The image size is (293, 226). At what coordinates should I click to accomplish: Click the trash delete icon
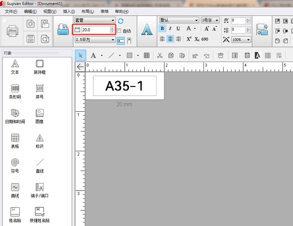(x=220, y=55)
